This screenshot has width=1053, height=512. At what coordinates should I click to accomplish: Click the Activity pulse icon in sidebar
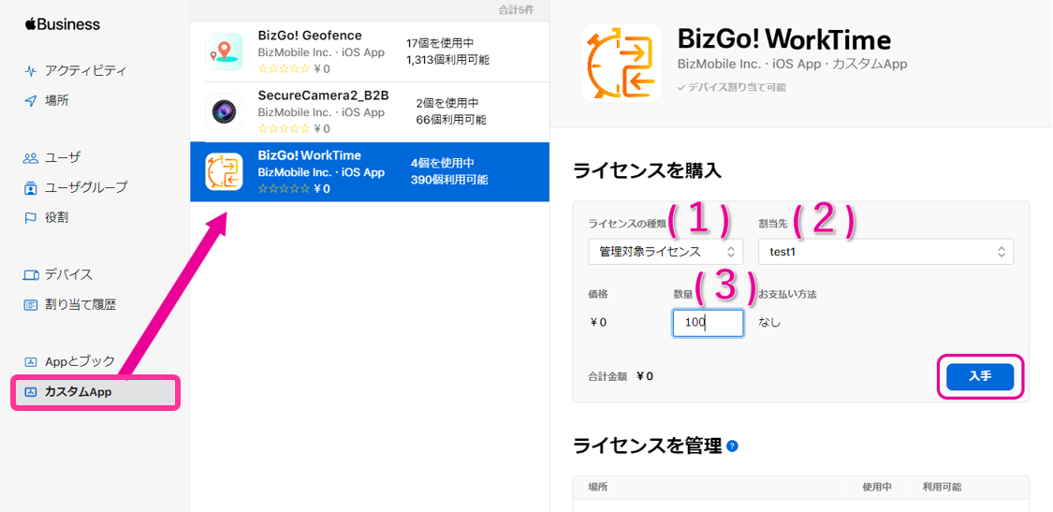[x=31, y=71]
